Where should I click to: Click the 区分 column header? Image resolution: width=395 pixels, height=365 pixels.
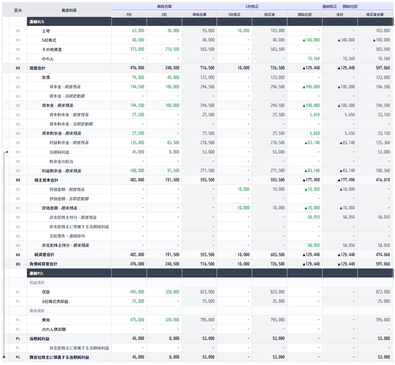click(x=18, y=10)
